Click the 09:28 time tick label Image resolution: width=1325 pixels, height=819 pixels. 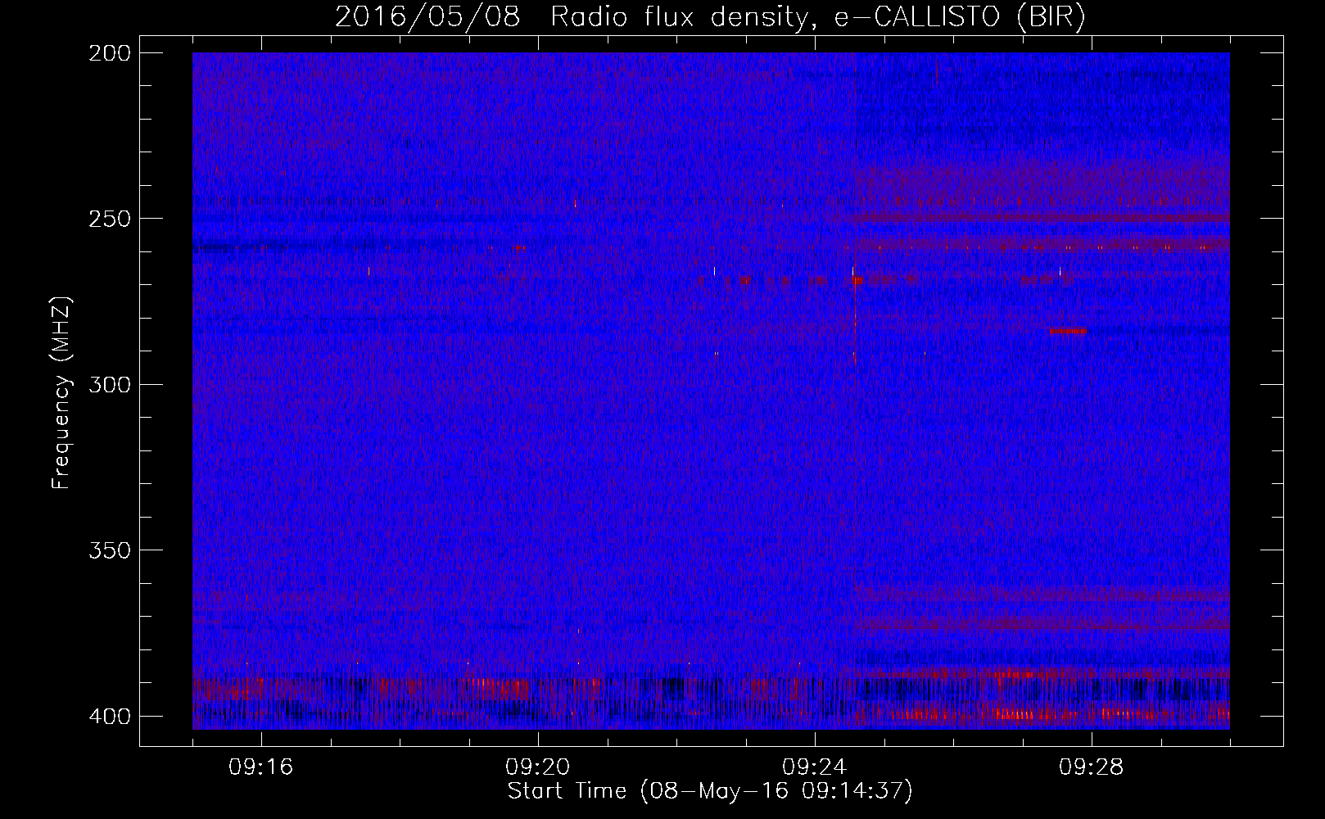[x=1092, y=767]
